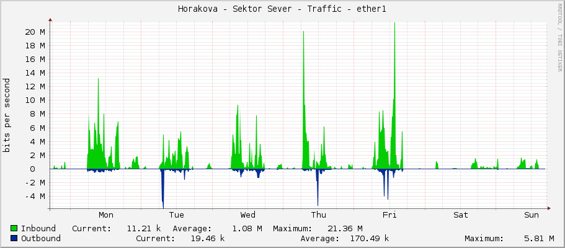565x248 pixels.
Task: Click the Inbound maximum value 21.36 M
Action: pyautogui.click(x=342, y=228)
